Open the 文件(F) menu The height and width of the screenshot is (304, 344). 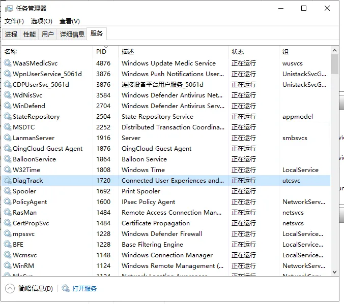[x=14, y=21]
